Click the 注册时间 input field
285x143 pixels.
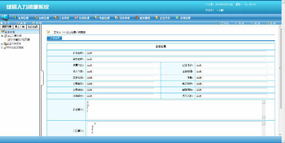tap(231, 71)
